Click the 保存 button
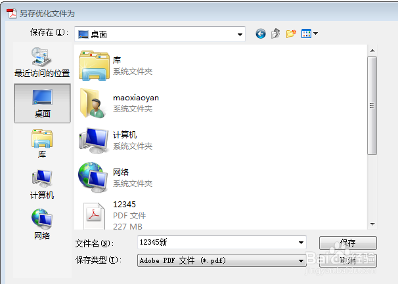The image size is (398, 284). [x=347, y=243]
